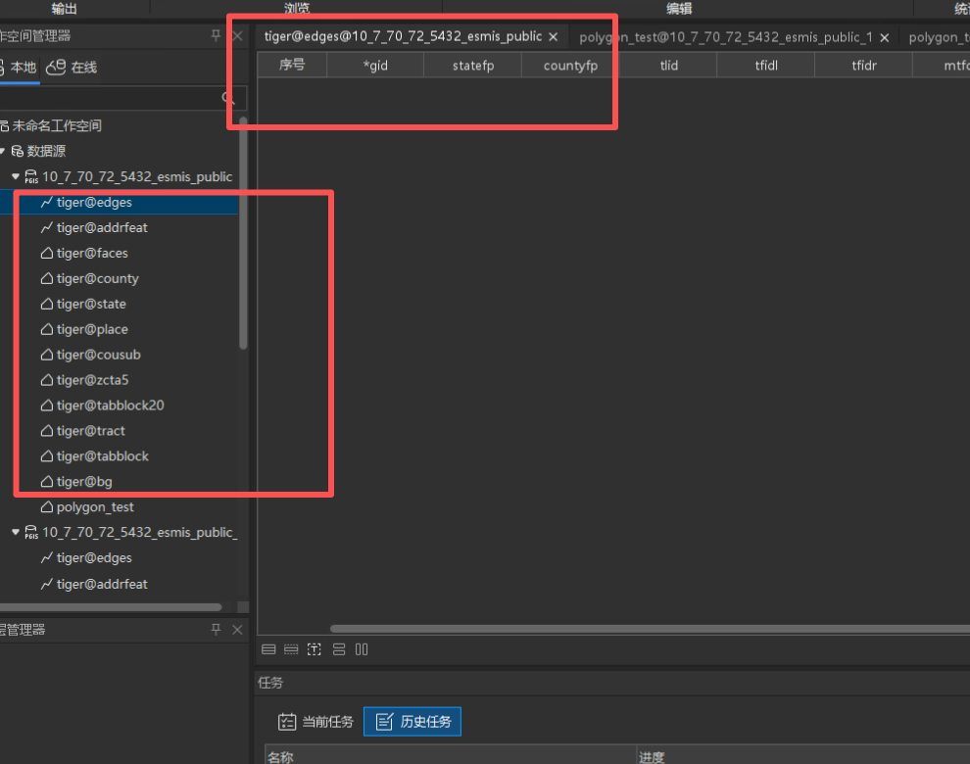Screen dimensions: 970x764
Task: Show the 历史任务 history tasks list
Action: click(x=412, y=721)
